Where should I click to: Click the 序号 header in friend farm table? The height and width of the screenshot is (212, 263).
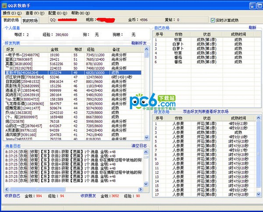[160, 118]
